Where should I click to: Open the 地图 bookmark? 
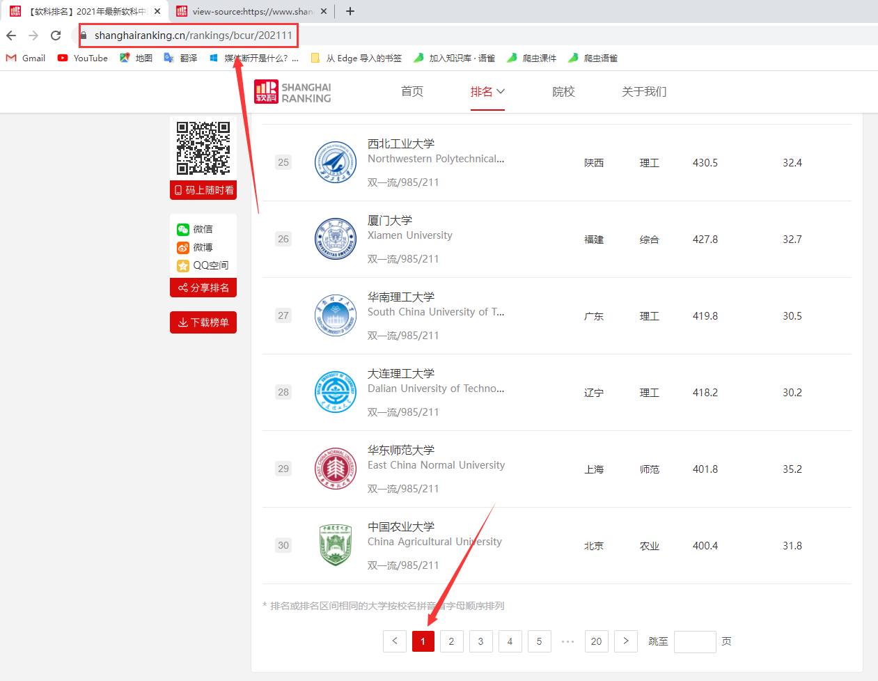click(x=136, y=58)
